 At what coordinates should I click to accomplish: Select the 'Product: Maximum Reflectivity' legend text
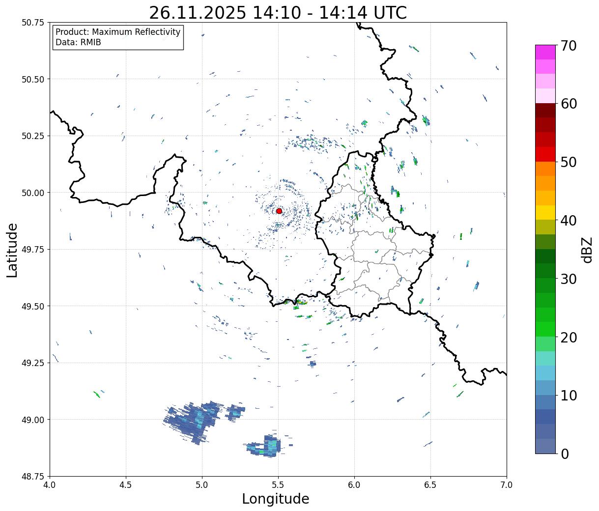(118, 32)
